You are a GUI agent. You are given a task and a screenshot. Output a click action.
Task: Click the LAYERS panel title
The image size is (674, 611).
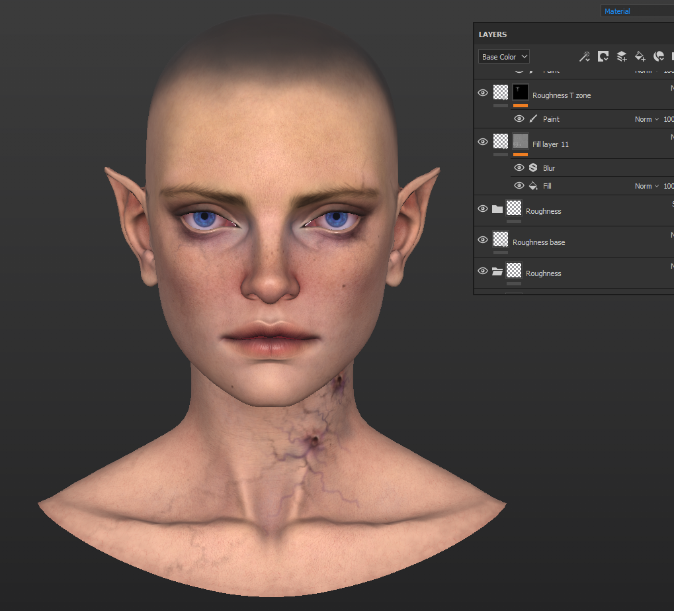point(493,34)
